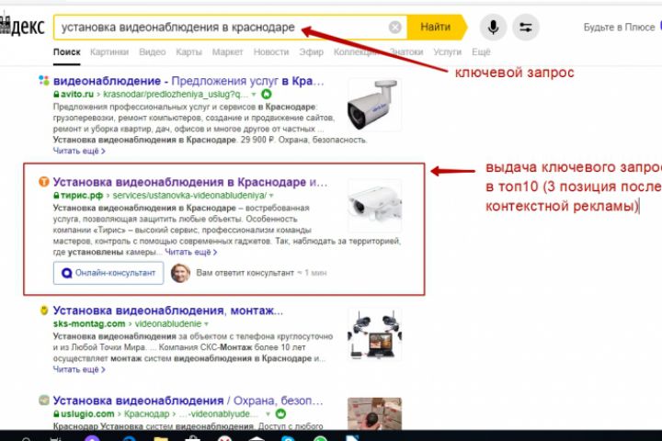Expand the dropdown arrow after тирис.рф URL
662x441 pixels.
pyautogui.click(x=271, y=196)
